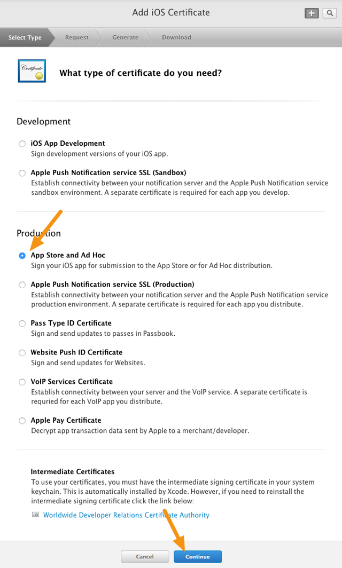Choose Apple Push Notification service SSL (Sandbox)
Viewport: 342px width, 568px height.
click(22, 173)
